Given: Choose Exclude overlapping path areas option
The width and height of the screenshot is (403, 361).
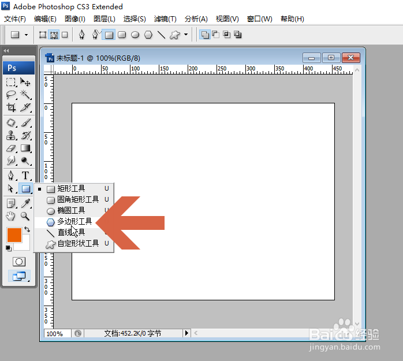Looking at the screenshot, I should tap(238, 35).
